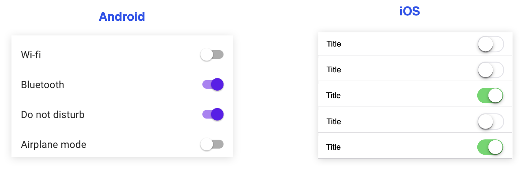Disable the last green iOS toggle

coord(490,147)
